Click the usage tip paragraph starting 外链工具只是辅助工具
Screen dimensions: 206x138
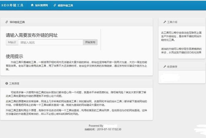pyautogui.click(x=76, y=66)
